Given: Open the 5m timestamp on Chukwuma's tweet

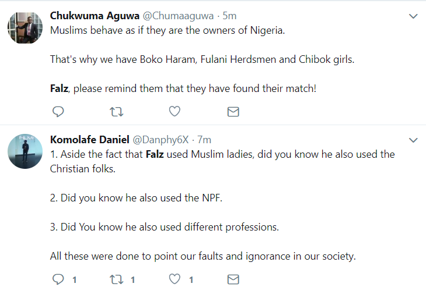Looking at the screenshot, I should 229,15.
